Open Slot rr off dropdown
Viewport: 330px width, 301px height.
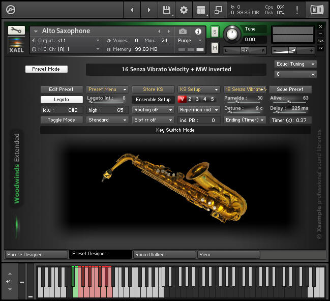pyautogui.click(x=153, y=120)
